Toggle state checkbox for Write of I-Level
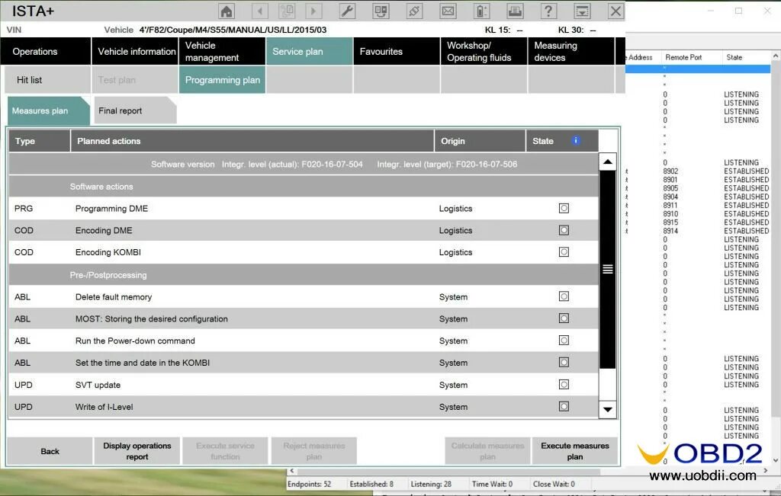Screen dimensions: 781x496 click(x=564, y=406)
